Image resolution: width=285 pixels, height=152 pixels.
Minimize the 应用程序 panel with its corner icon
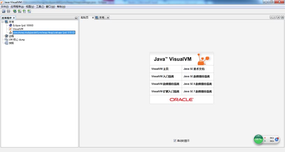coord(76,18)
